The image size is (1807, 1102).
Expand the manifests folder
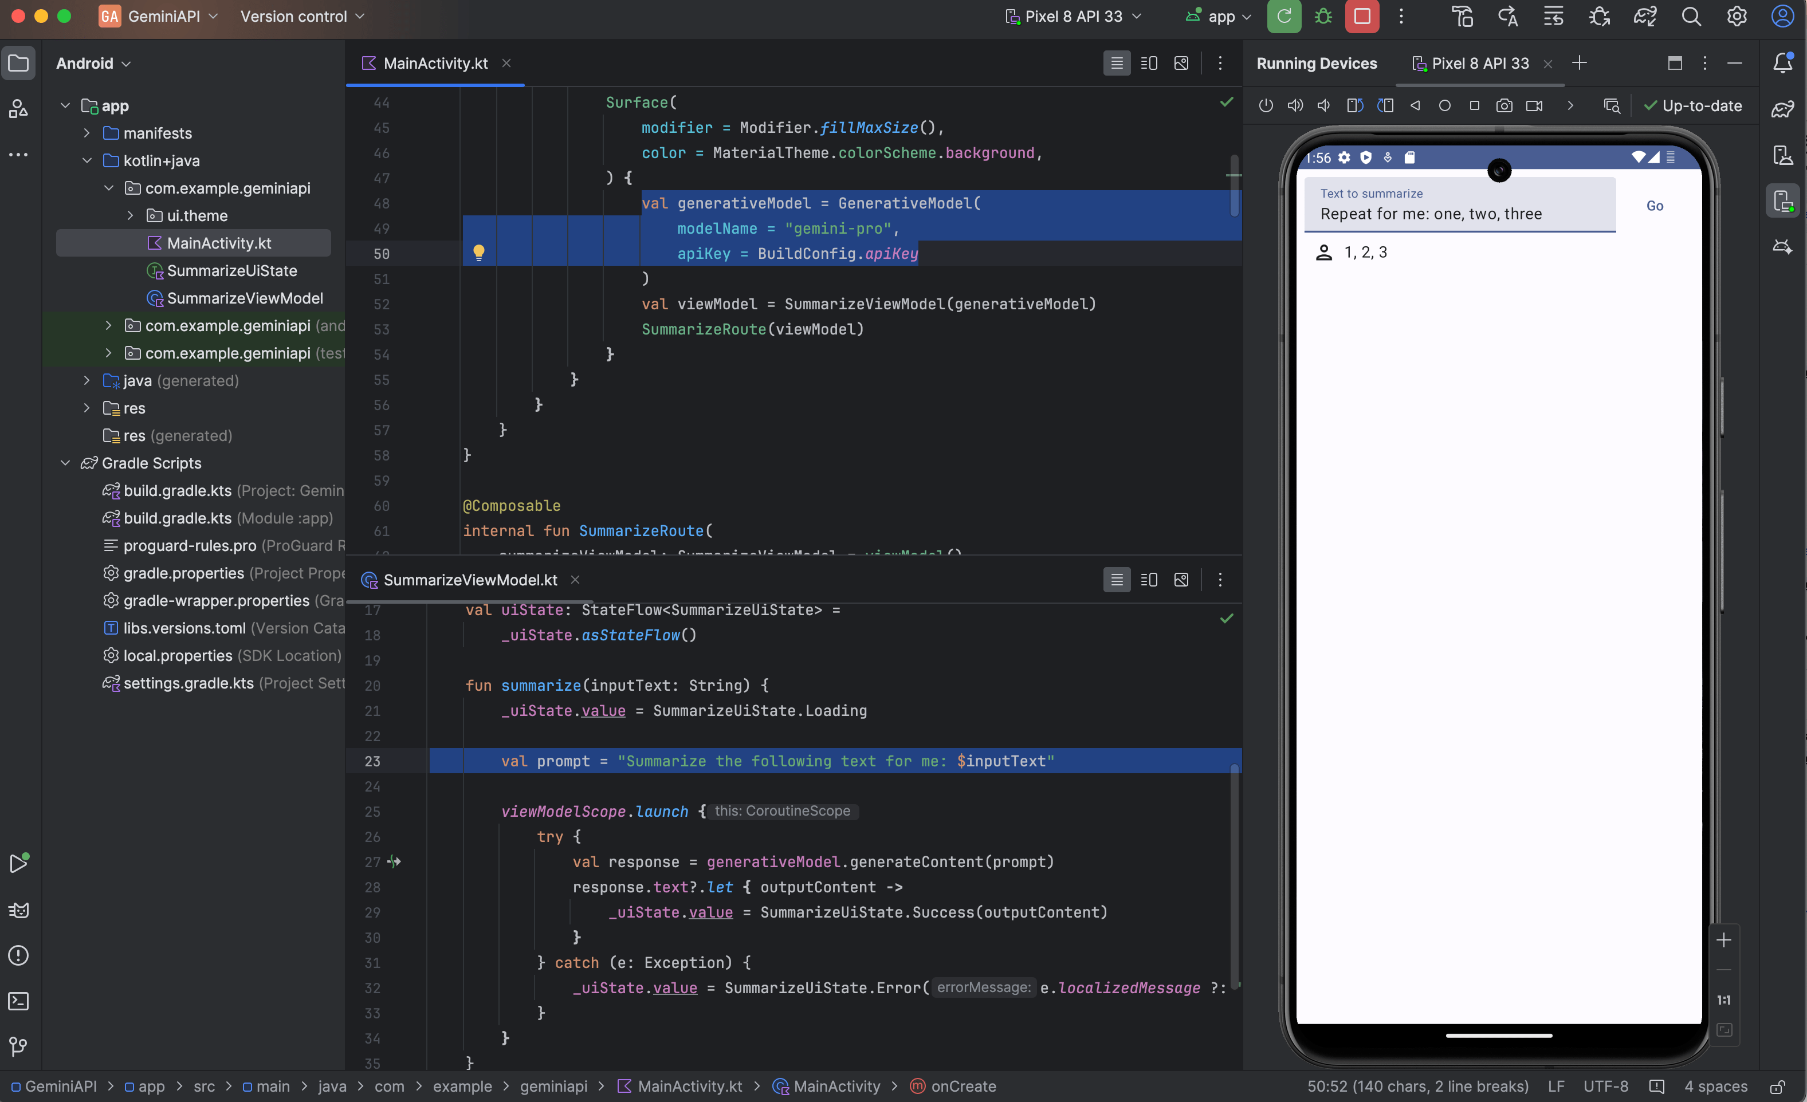pyautogui.click(x=87, y=133)
